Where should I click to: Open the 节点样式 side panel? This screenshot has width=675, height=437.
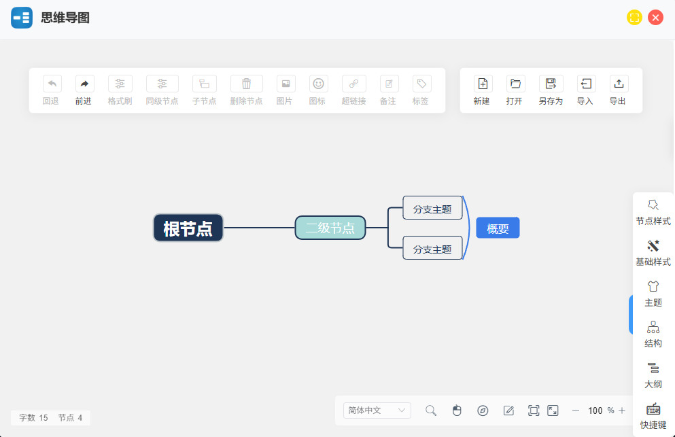(653, 212)
